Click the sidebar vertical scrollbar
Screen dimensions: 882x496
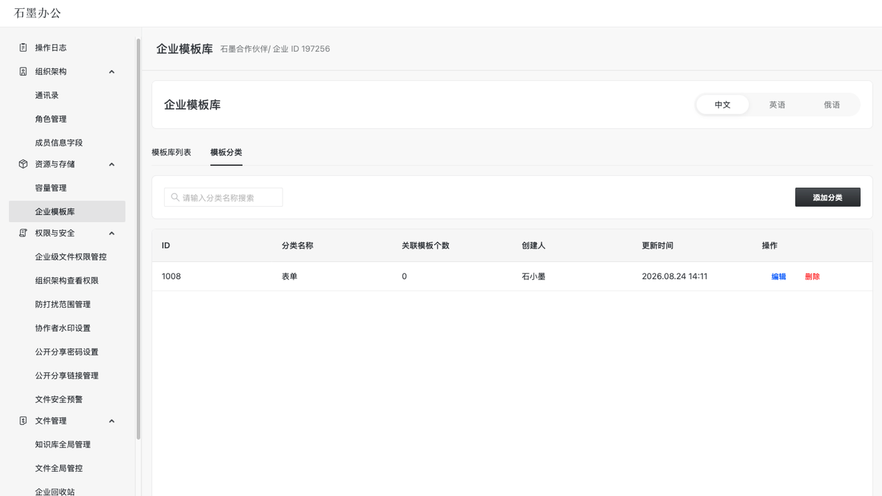(x=138, y=239)
